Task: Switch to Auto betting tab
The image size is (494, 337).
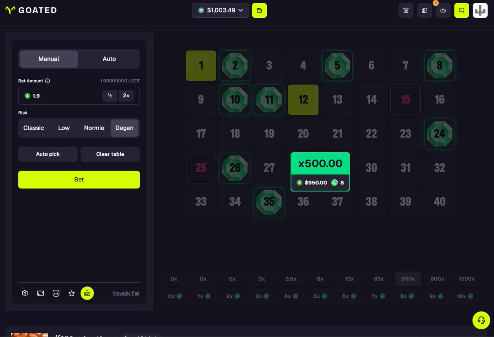Action: pyautogui.click(x=109, y=59)
